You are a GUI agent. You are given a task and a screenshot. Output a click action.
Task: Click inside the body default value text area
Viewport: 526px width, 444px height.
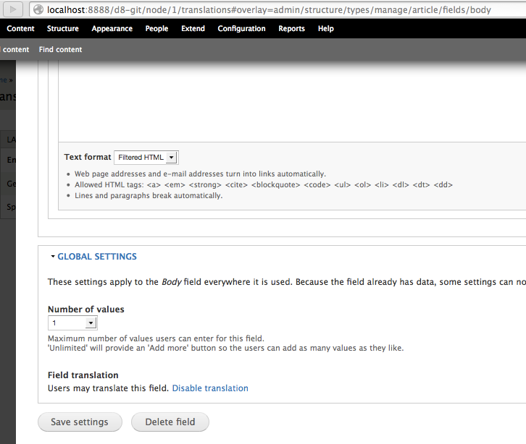coord(292,102)
